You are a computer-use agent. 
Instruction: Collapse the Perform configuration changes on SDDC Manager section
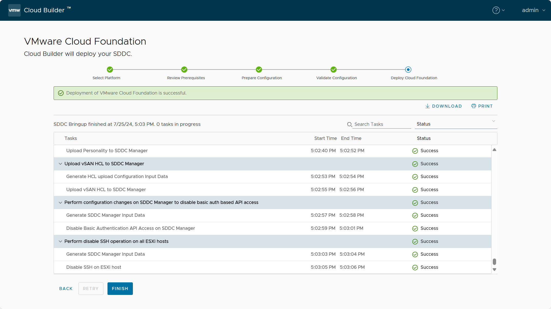(60, 202)
